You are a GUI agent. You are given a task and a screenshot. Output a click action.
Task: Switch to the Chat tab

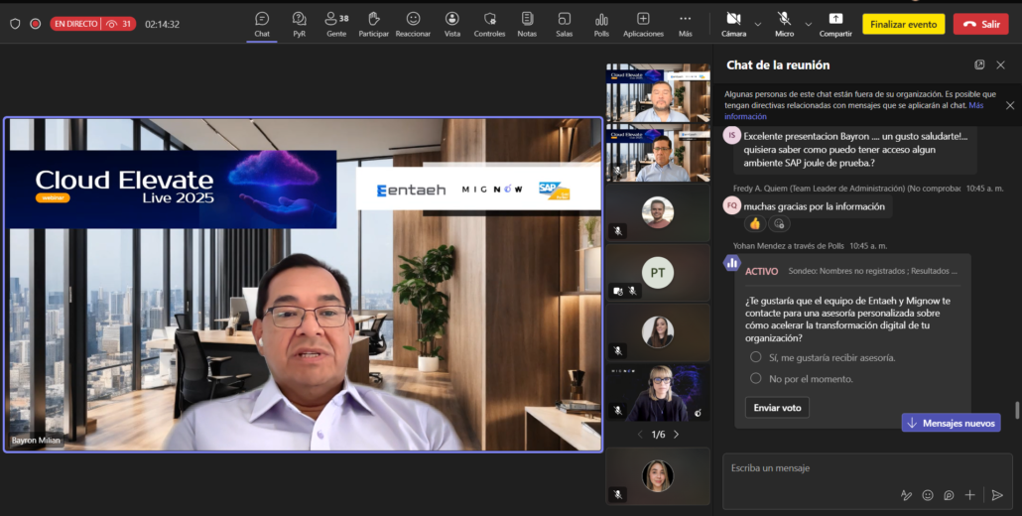(x=262, y=23)
